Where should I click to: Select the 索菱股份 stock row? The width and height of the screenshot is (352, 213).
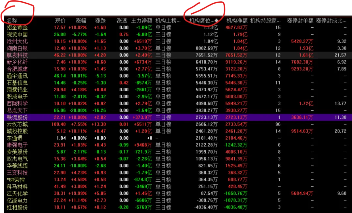click(x=178, y=152)
